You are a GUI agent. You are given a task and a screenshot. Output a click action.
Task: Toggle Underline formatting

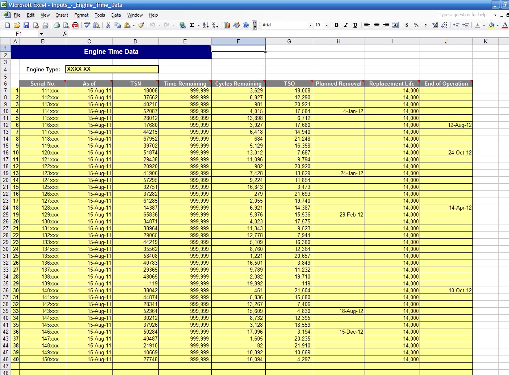[355, 25]
